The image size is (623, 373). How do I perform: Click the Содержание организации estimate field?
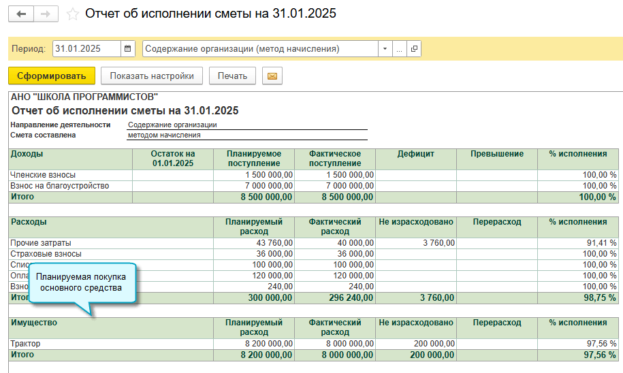(x=260, y=49)
